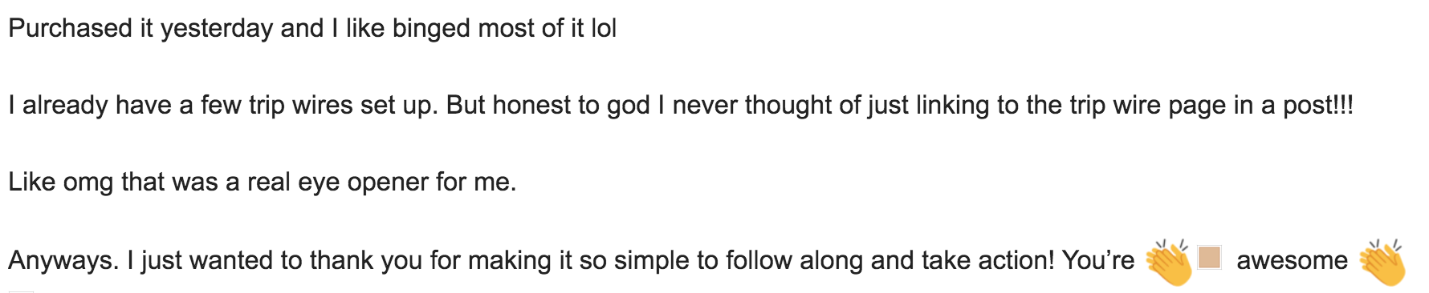
Task: Click the clapping hands emoji after "You're"
Action: coord(1170,262)
